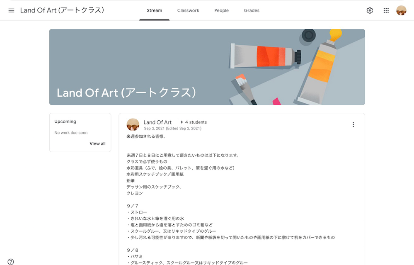Click the art supplies class banner image
The height and width of the screenshot is (265, 414).
207,67
